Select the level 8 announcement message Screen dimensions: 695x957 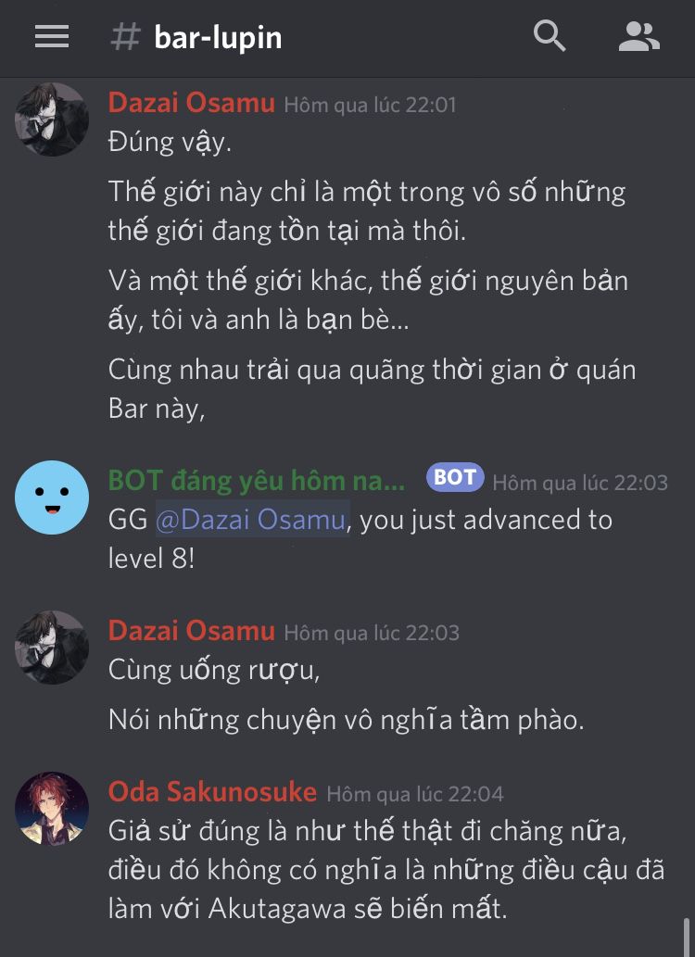(360, 539)
